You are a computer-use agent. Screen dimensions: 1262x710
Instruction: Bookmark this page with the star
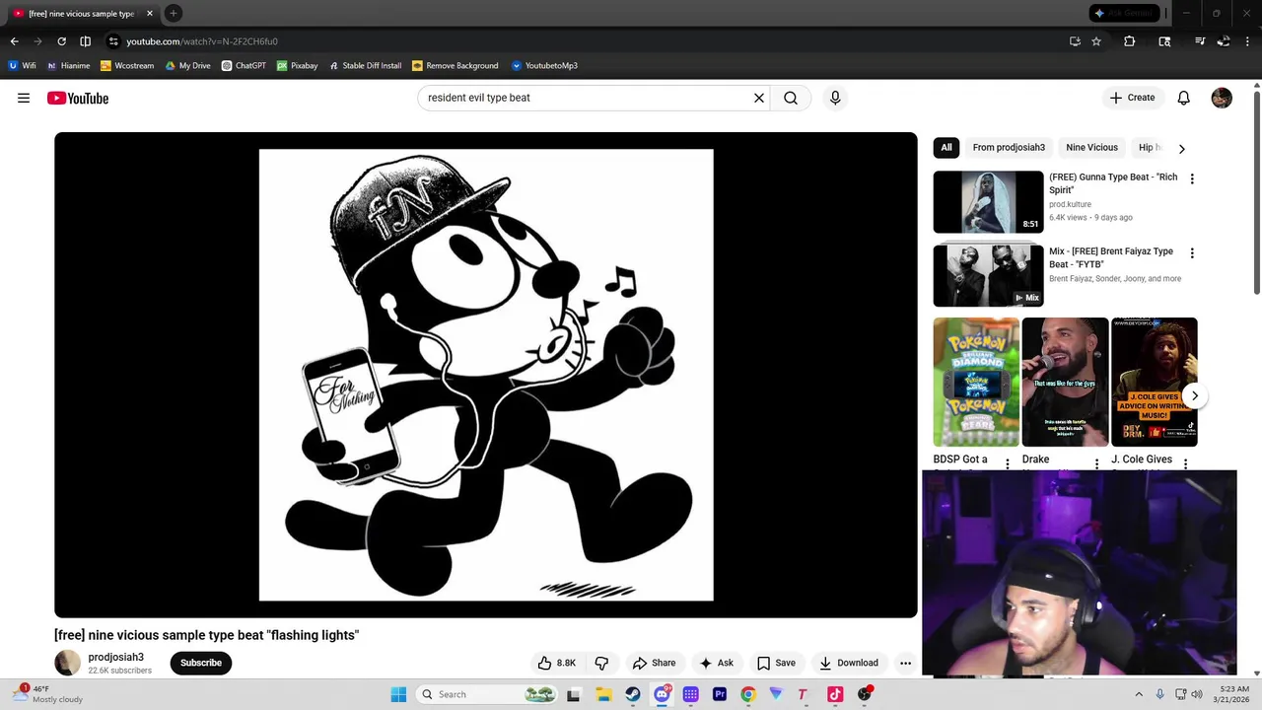[1096, 41]
